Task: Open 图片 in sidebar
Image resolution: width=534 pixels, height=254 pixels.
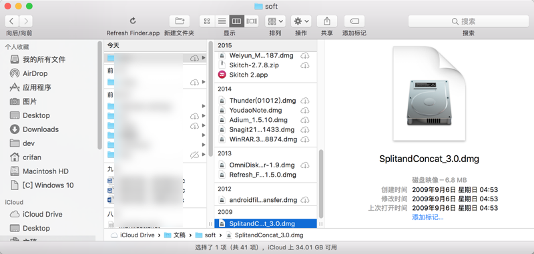Action: pyautogui.click(x=23, y=101)
